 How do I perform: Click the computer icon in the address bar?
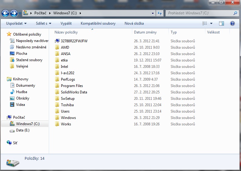point(26,13)
